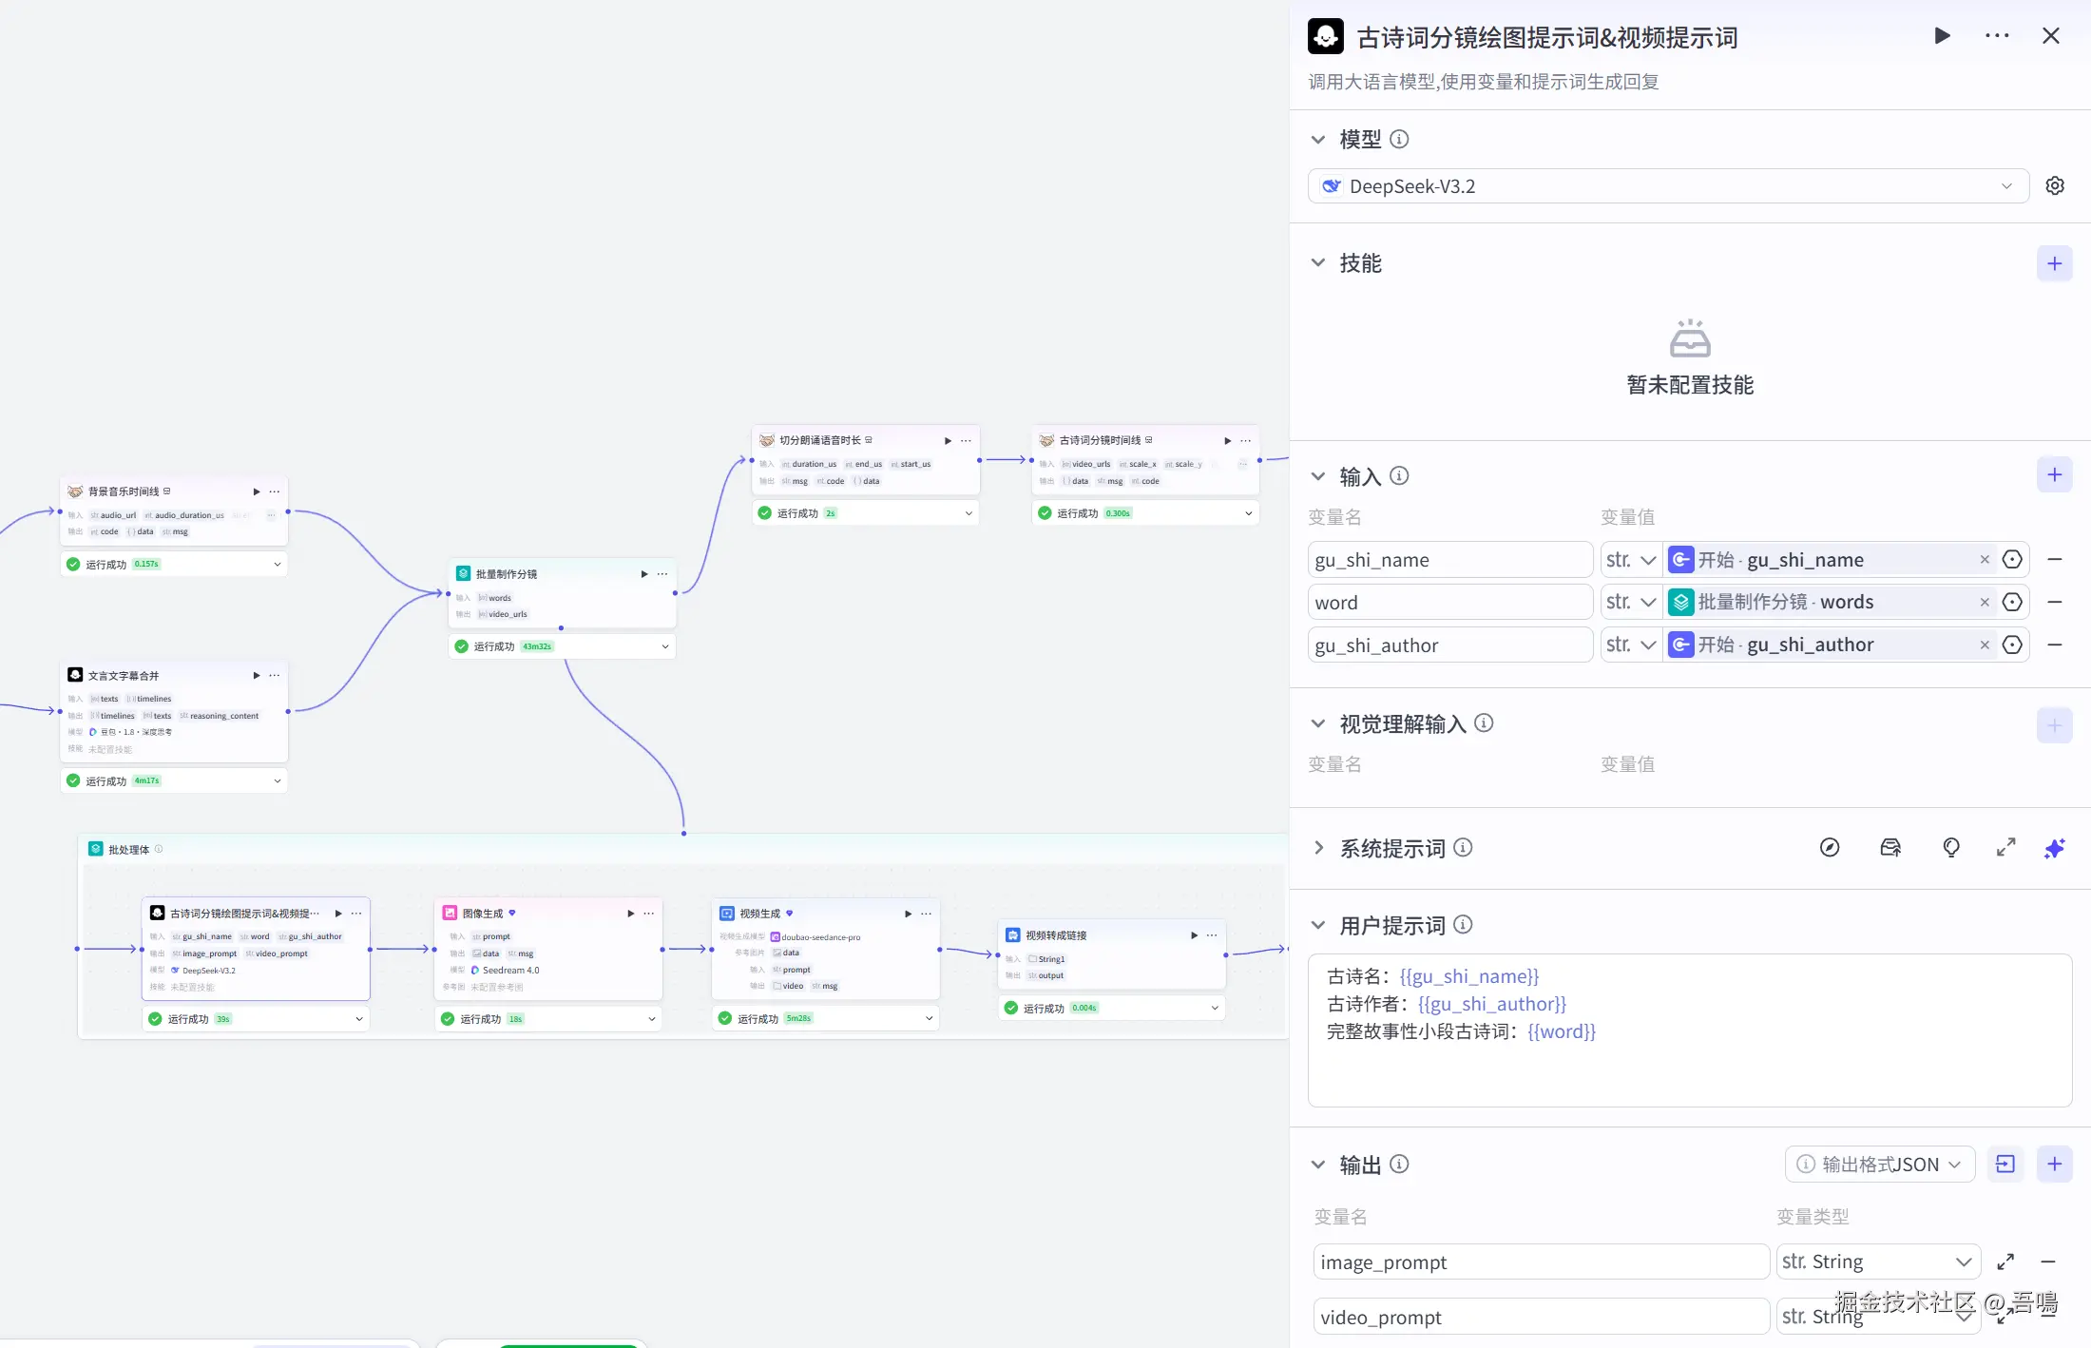
Task: Open the output format JSON dropdown
Action: pos(1880,1165)
